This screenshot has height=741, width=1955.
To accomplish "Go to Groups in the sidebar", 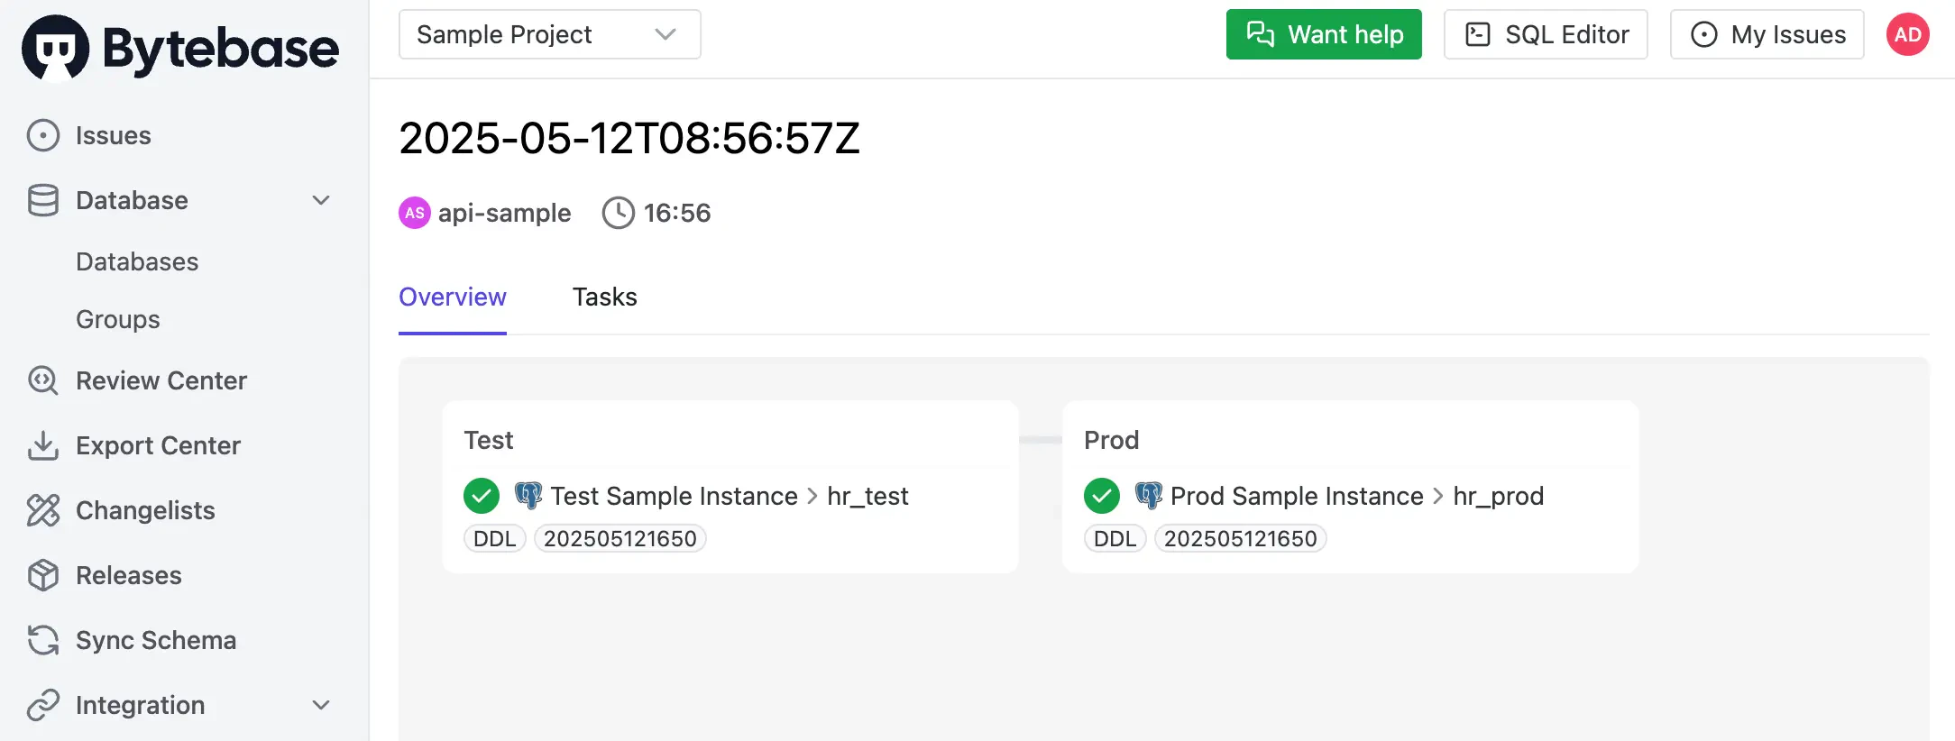I will 118,319.
